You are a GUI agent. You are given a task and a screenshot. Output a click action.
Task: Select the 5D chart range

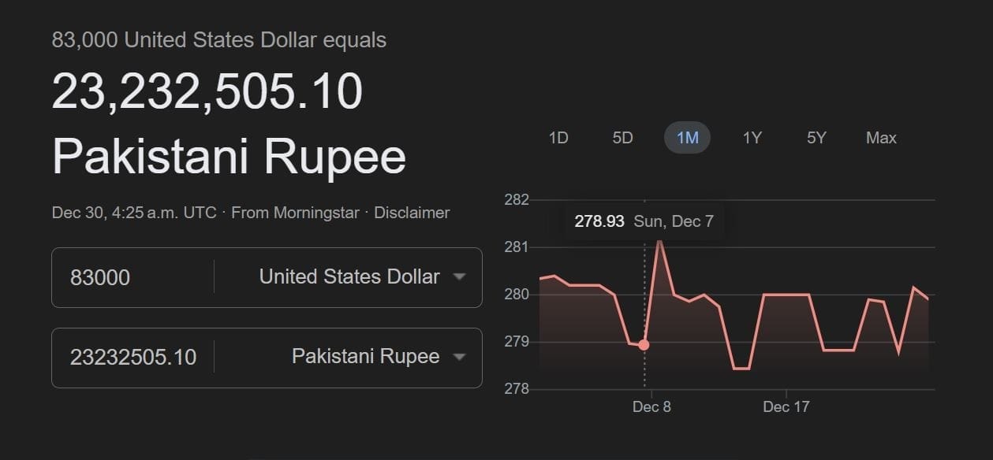click(622, 137)
